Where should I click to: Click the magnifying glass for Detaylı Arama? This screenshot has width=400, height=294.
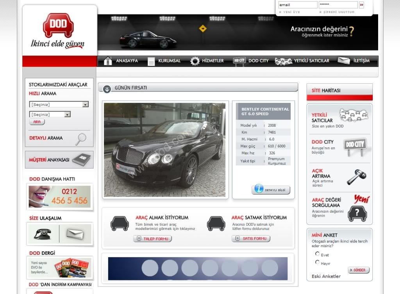[81, 138]
